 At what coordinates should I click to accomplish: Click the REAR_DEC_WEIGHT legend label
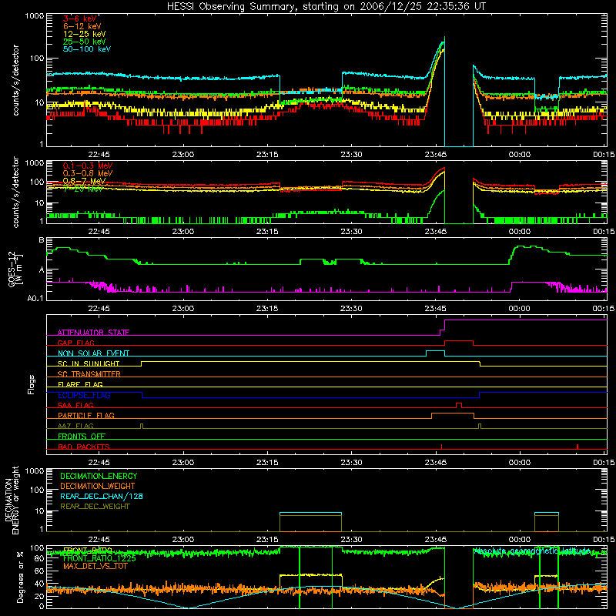tap(95, 507)
